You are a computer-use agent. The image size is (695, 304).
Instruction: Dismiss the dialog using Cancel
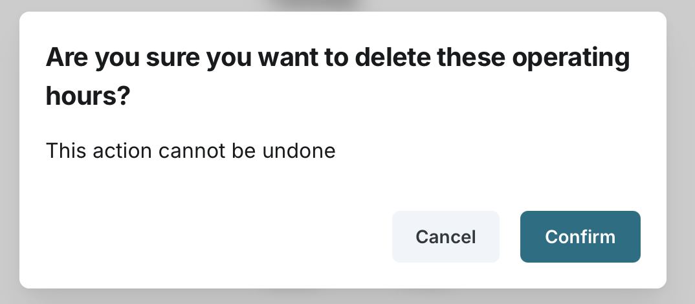445,237
